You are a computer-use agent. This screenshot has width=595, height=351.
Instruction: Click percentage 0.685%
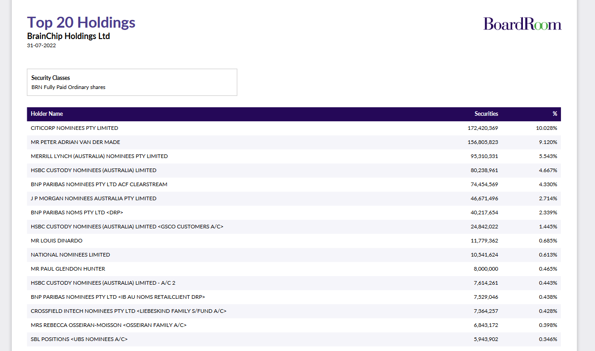tap(548, 241)
